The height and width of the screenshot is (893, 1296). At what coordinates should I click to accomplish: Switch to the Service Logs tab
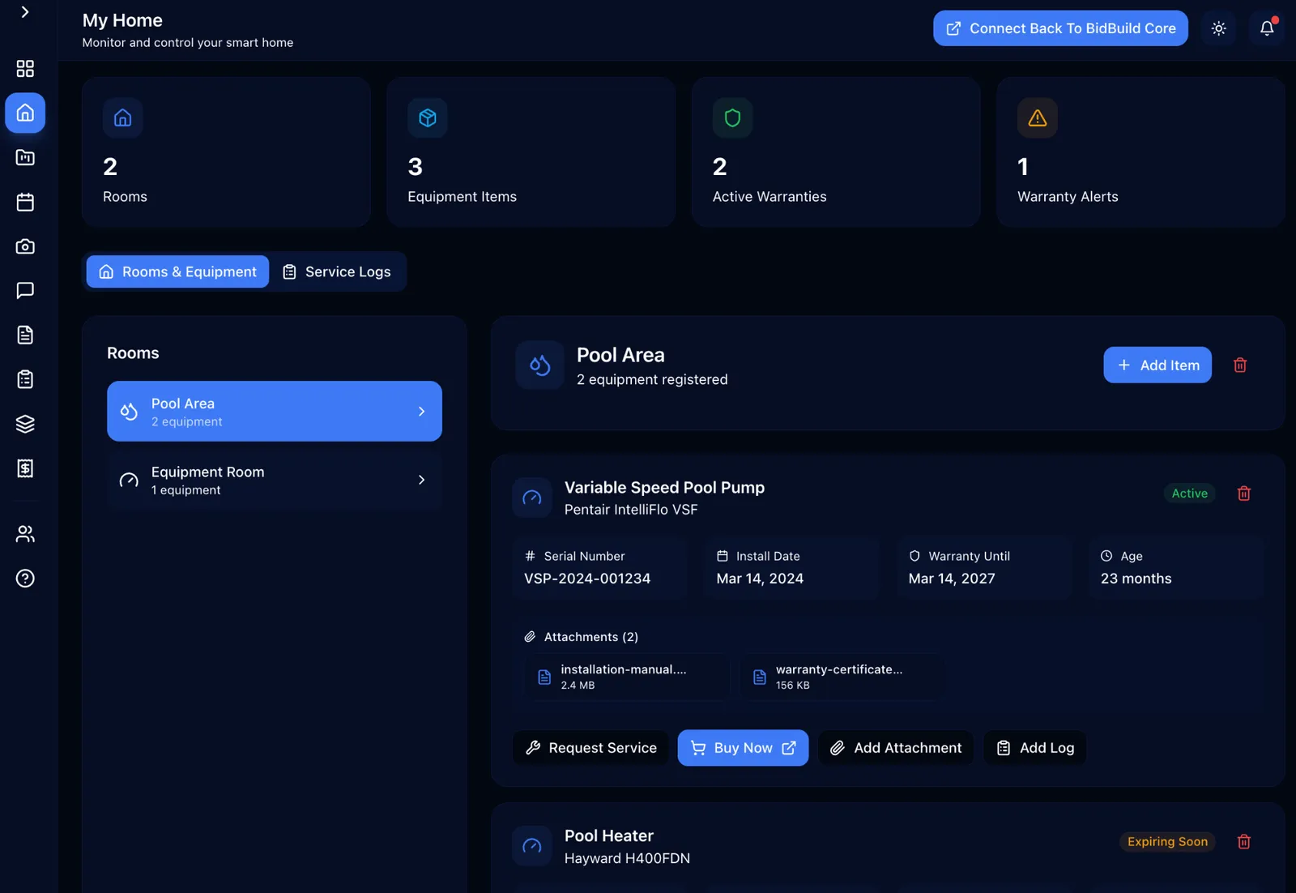(x=337, y=271)
